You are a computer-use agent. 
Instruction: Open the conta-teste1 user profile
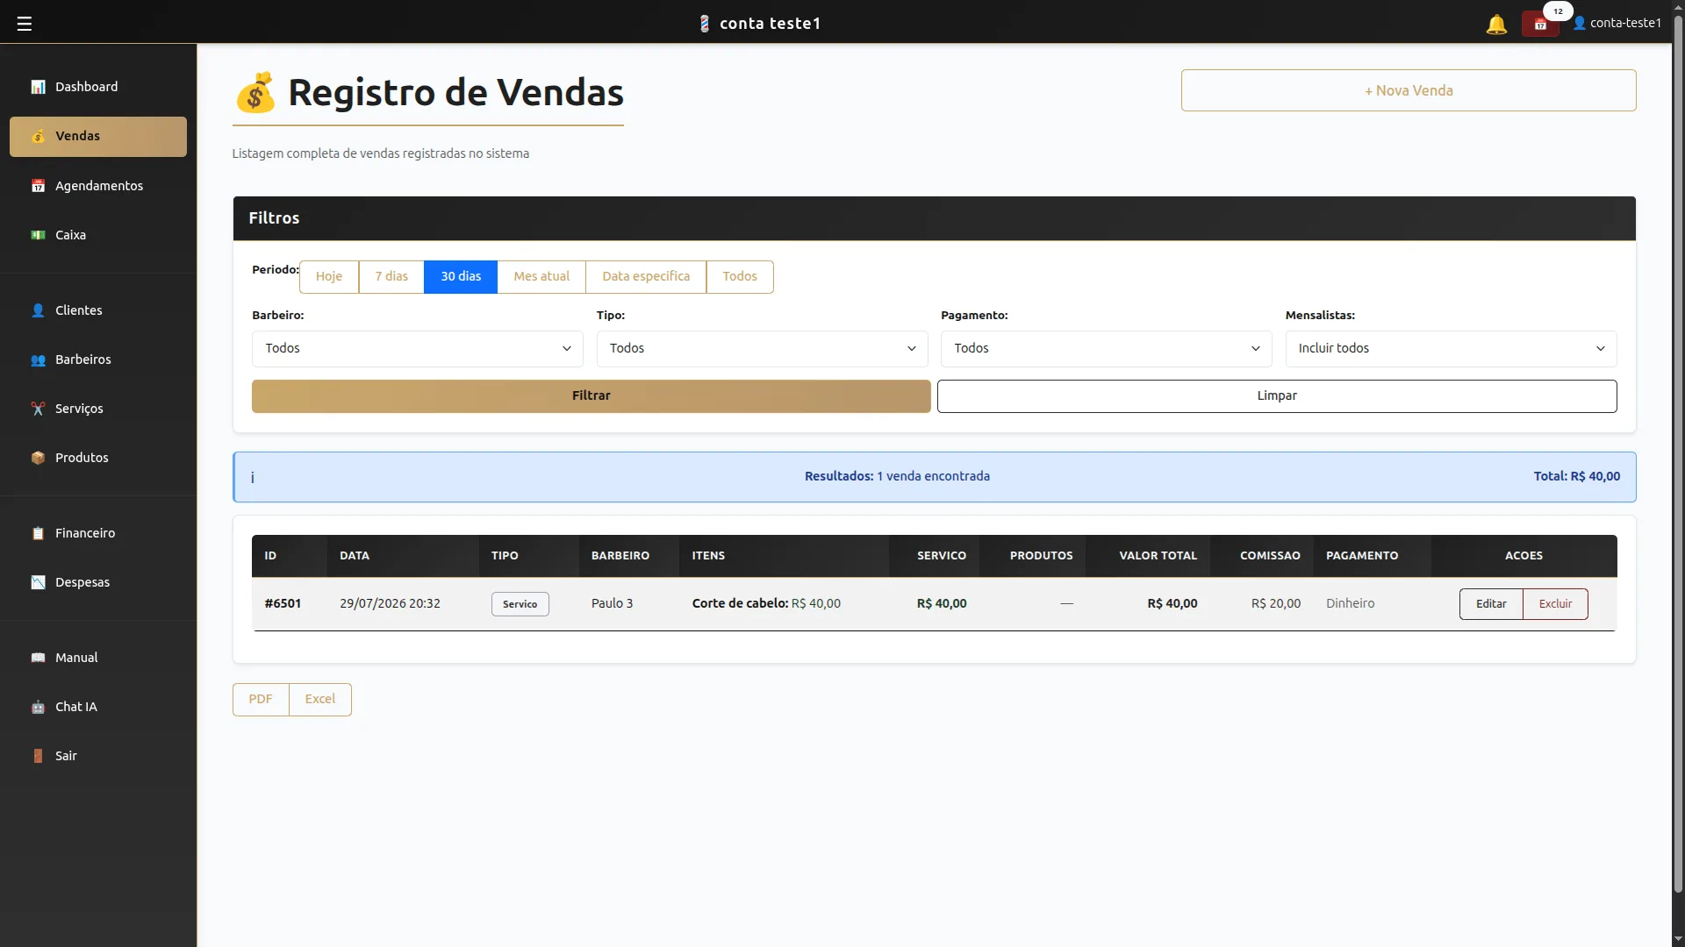click(x=1617, y=23)
